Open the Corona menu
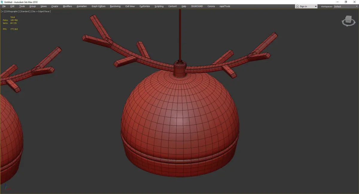 pyautogui.click(x=211, y=6)
